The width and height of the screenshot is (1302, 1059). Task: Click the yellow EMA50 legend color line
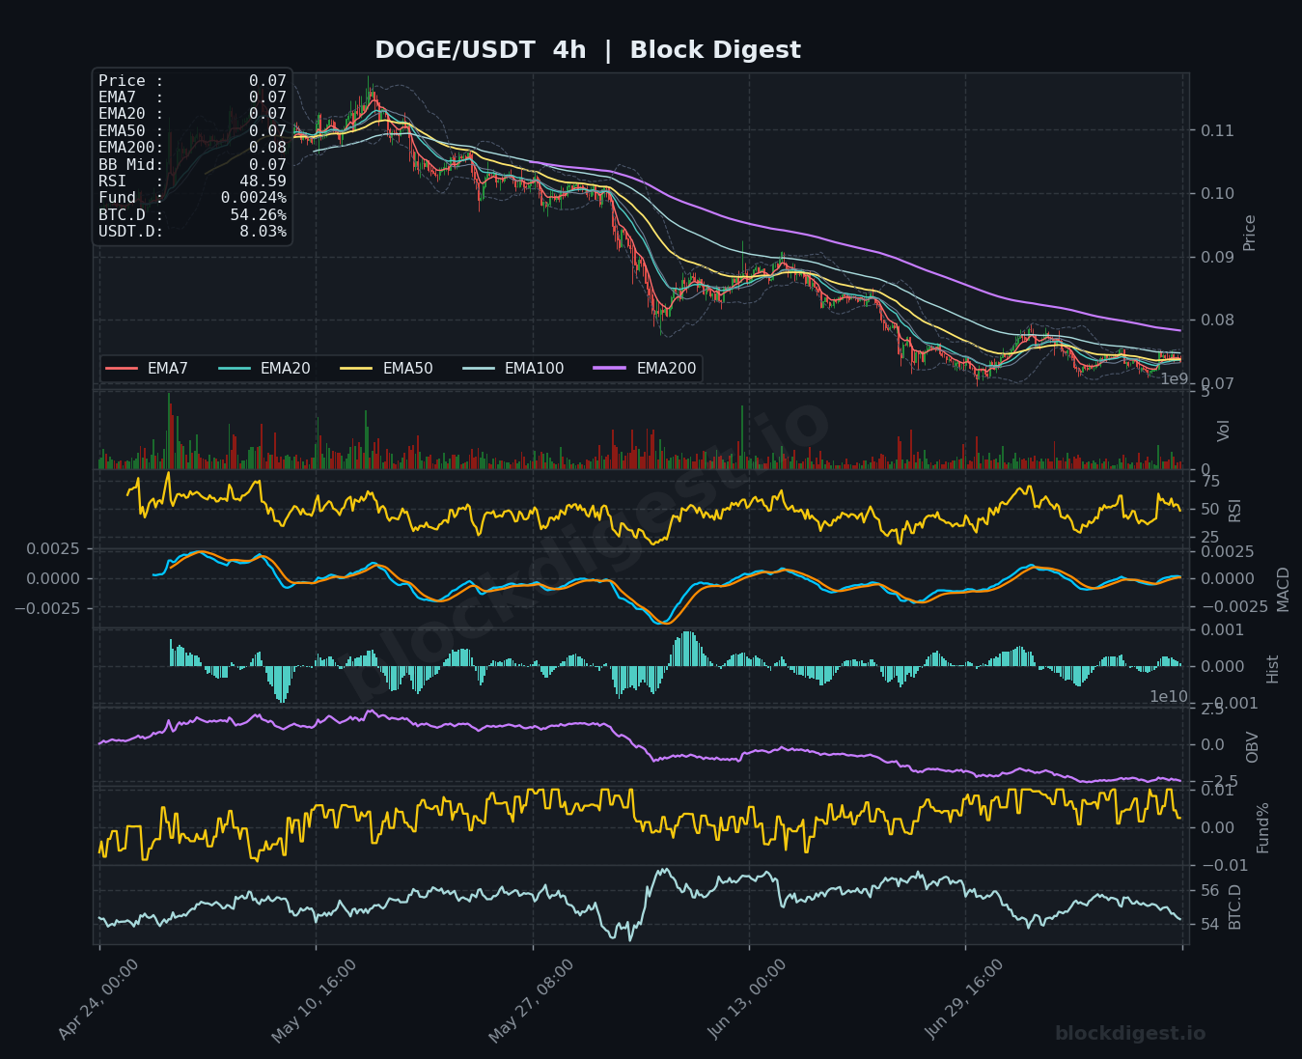[x=357, y=369]
